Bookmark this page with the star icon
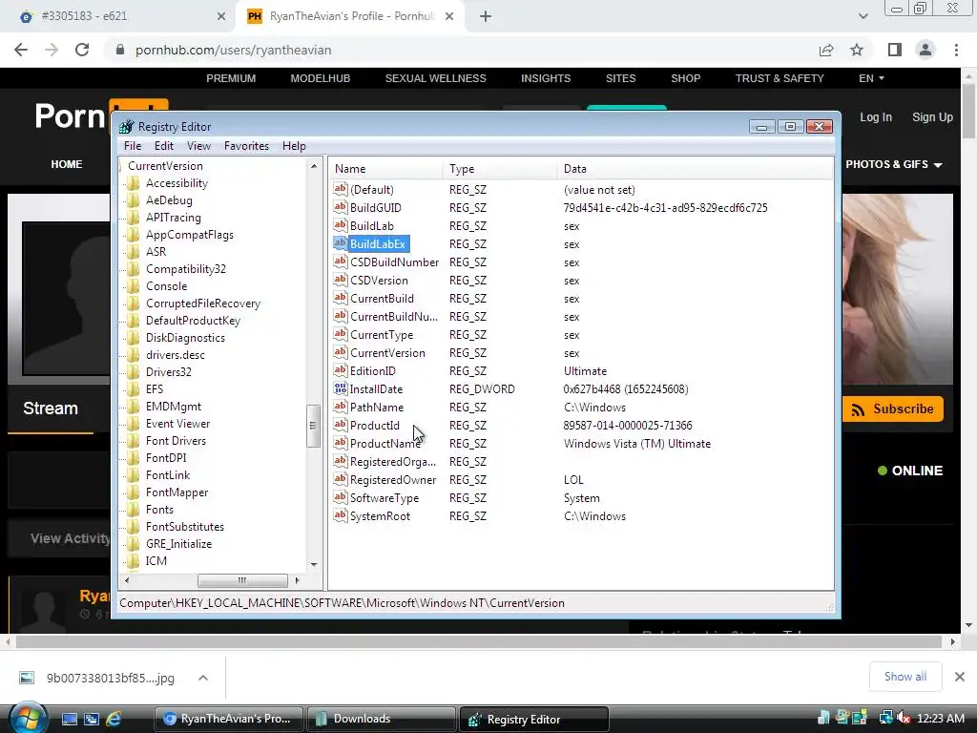Screen dimensions: 977x733 point(857,50)
